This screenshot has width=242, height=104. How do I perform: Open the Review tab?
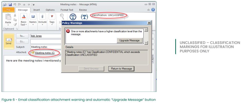(83, 10)
